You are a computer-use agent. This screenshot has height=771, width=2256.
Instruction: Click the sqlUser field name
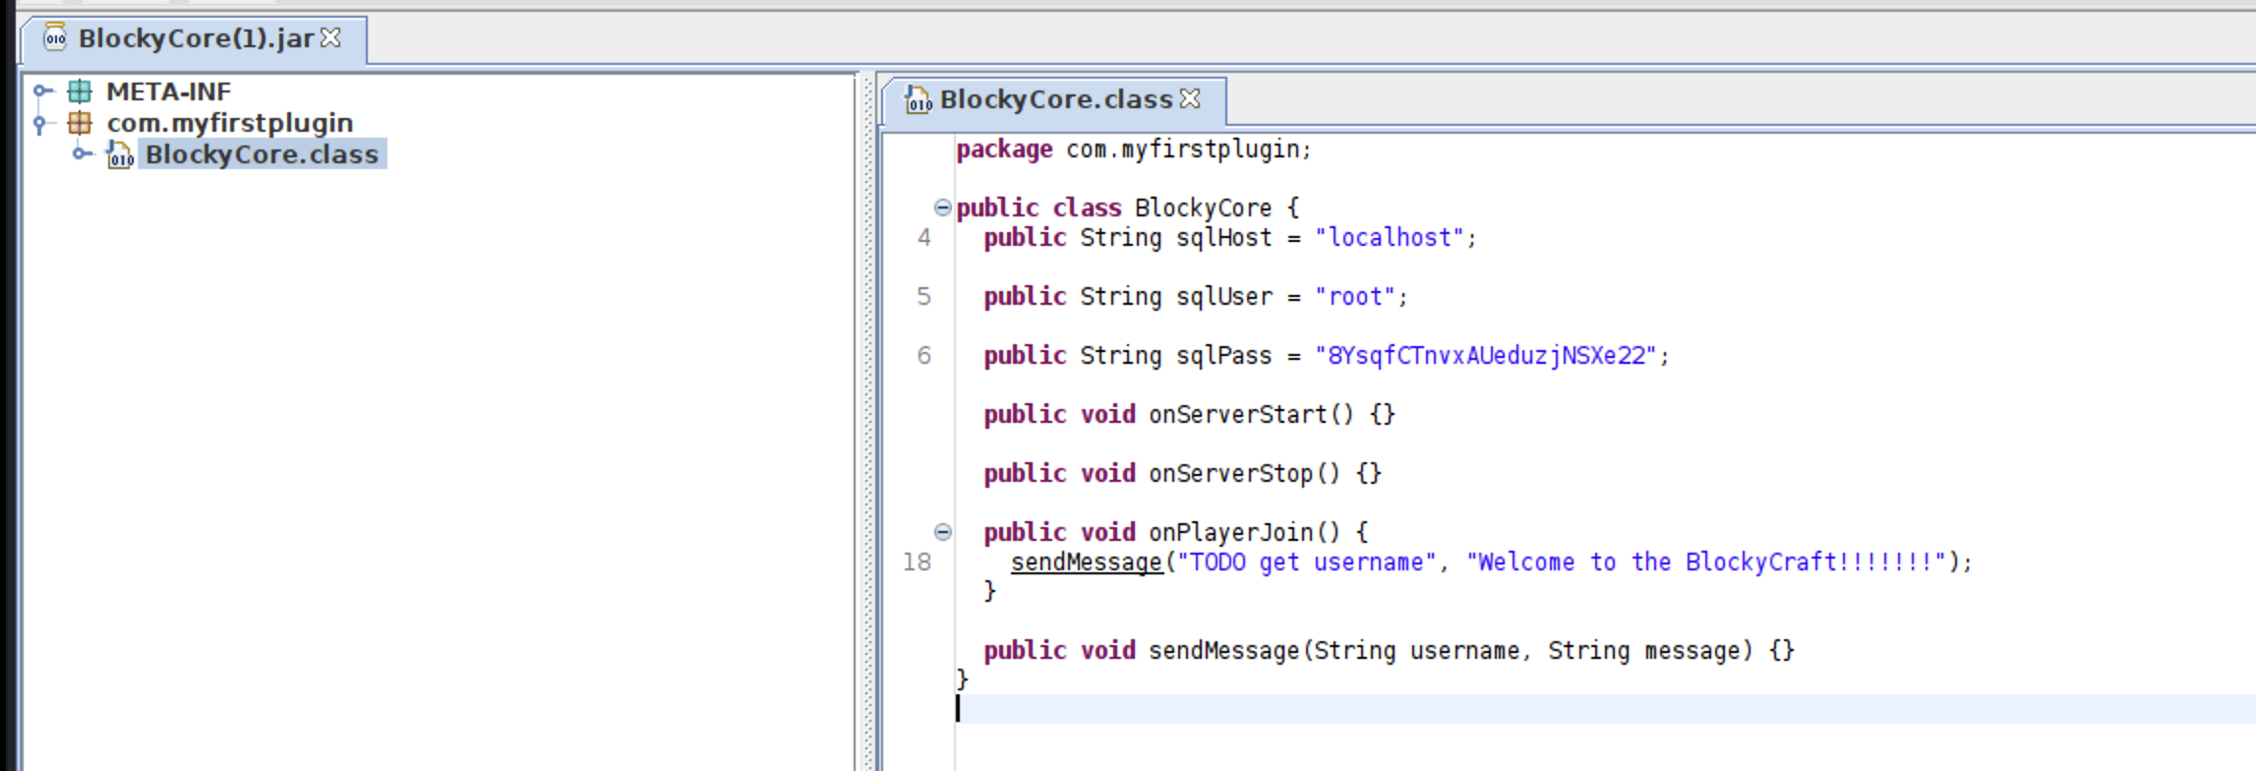click(1223, 296)
